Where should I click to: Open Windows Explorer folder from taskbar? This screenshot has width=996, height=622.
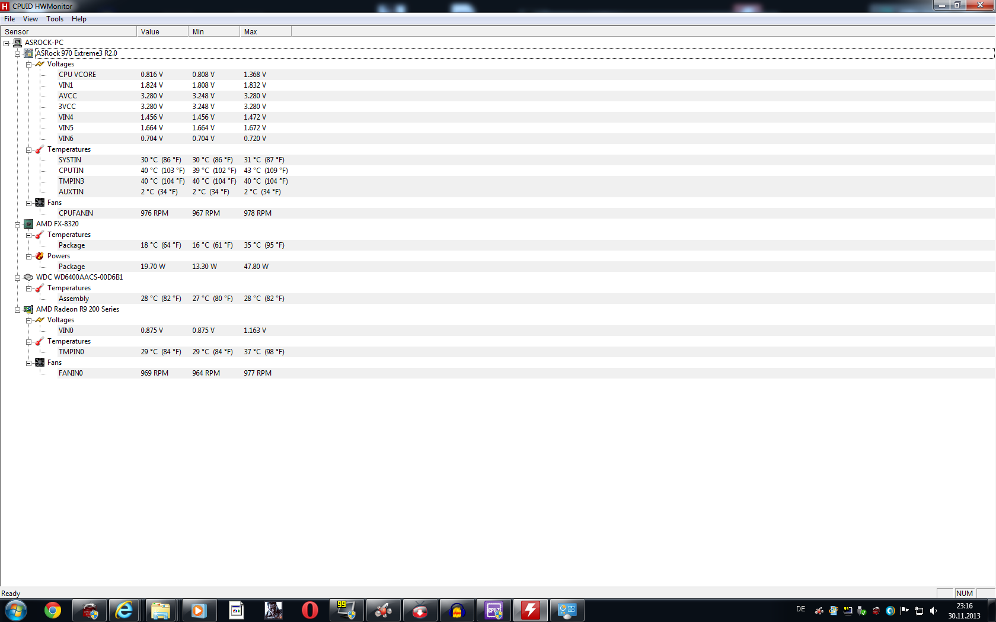[160, 610]
